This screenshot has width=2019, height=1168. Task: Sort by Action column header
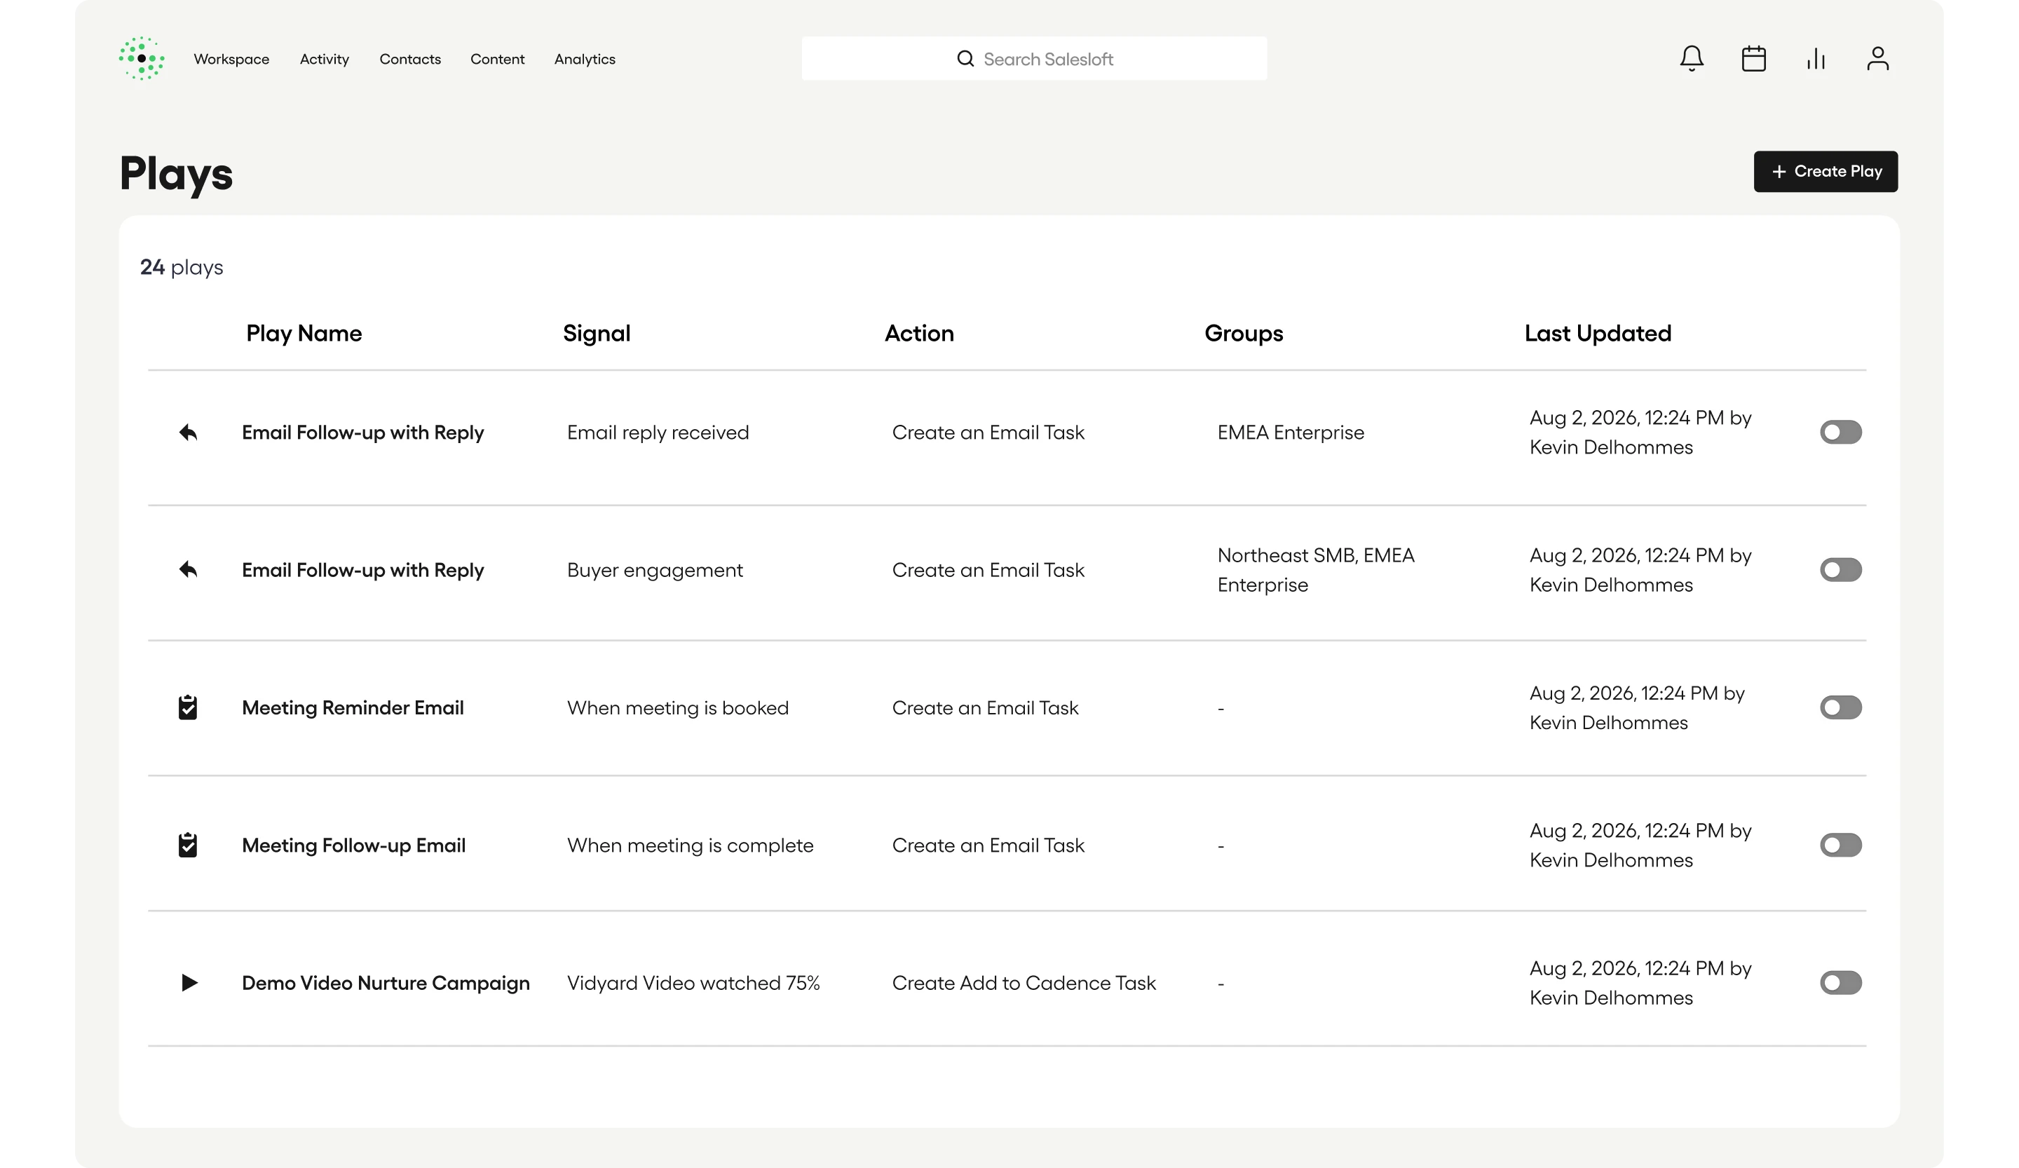tap(919, 333)
